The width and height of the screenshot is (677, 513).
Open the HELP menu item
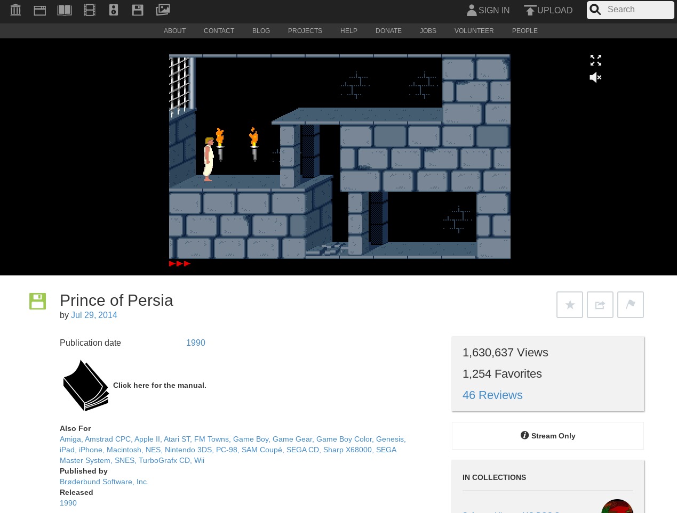[x=349, y=31]
